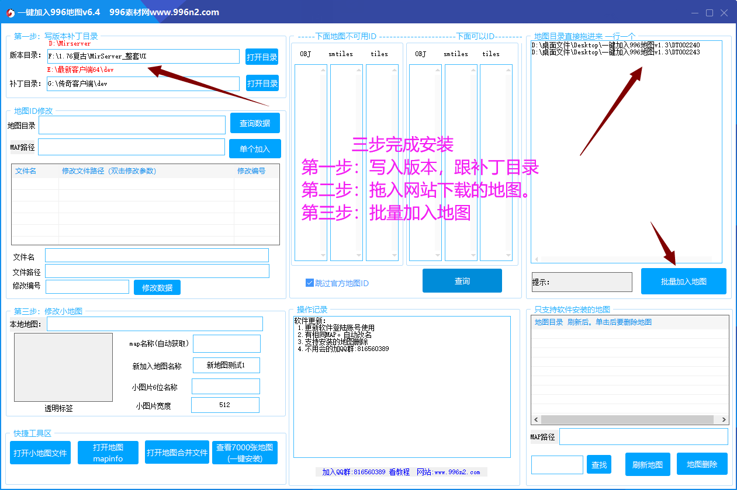点击版本目录旁的打开目录按钮

tap(261, 56)
